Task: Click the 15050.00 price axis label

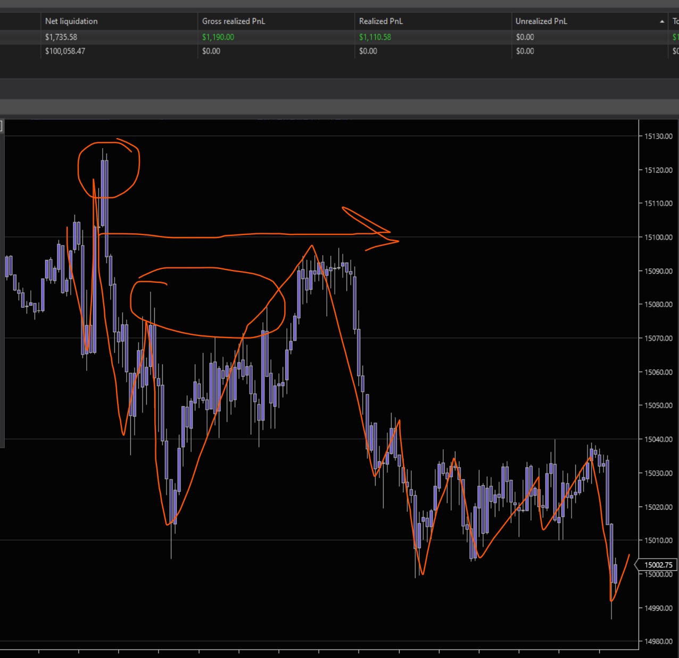Action: (658, 406)
